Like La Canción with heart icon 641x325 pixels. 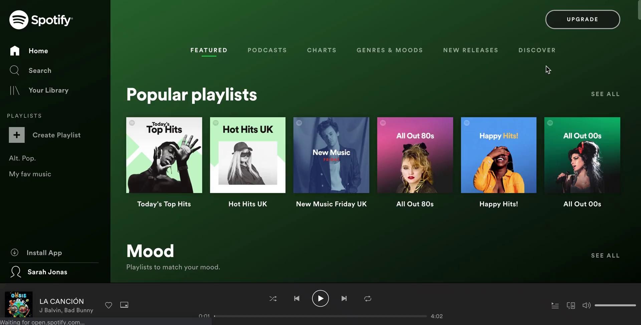[x=109, y=305]
